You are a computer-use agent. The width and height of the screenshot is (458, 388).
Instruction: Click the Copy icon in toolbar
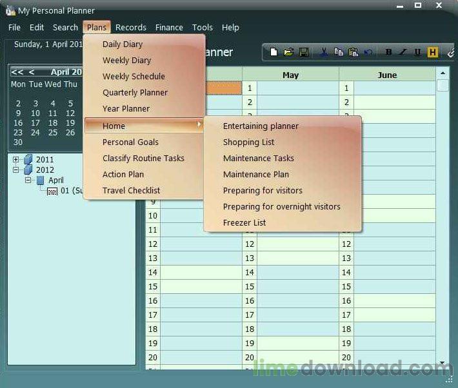click(339, 52)
